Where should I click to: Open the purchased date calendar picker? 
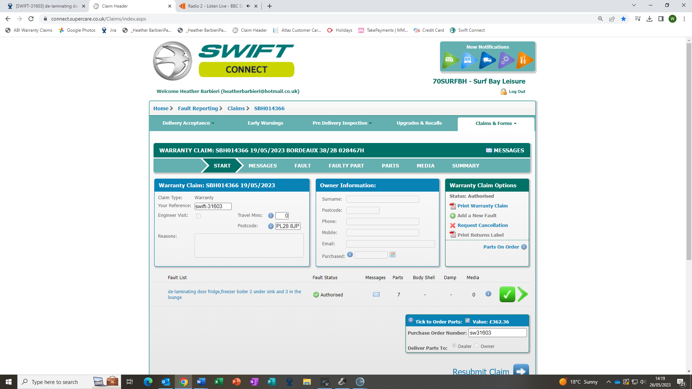pyautogui.click(x=392, y=255)
